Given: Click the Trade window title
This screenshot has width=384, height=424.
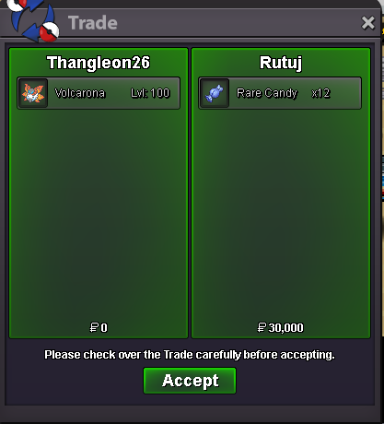Looking at the screenshot, I should 93,23.
